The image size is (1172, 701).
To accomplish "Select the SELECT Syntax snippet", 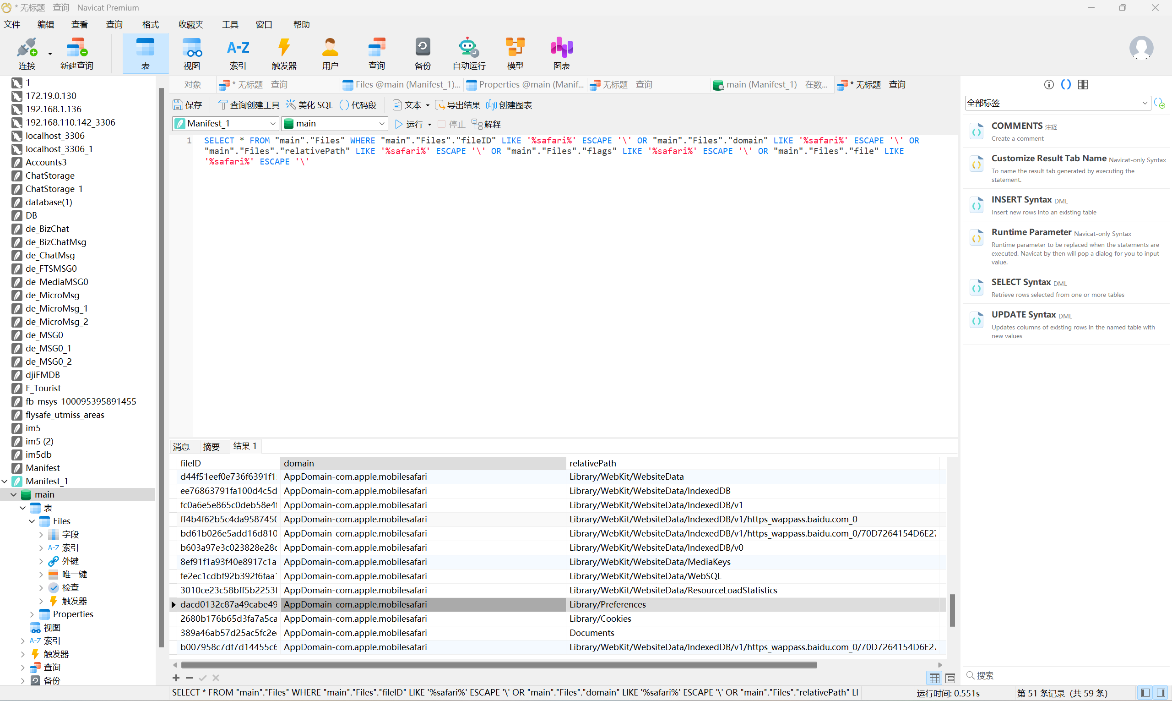I will point(1067,287).
